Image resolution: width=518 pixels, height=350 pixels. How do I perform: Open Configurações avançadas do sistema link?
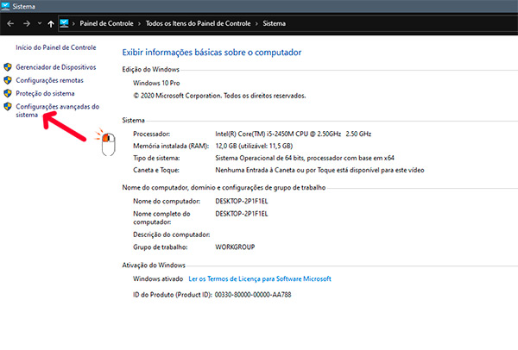(58, 110)
